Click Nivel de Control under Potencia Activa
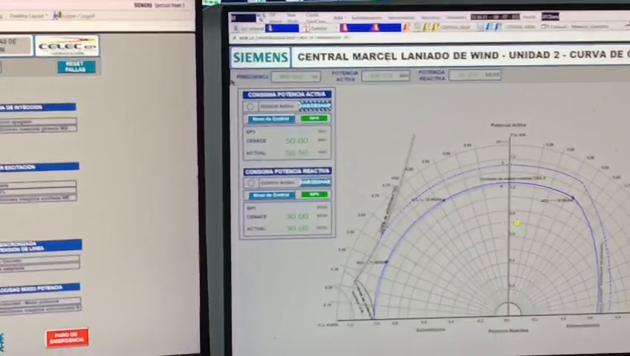The image size is (630, 356). [272, 119]
